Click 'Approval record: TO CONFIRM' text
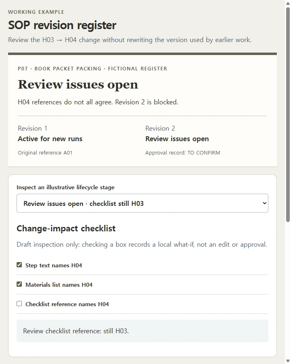291x364 pixels. click(x=183, y=153)
